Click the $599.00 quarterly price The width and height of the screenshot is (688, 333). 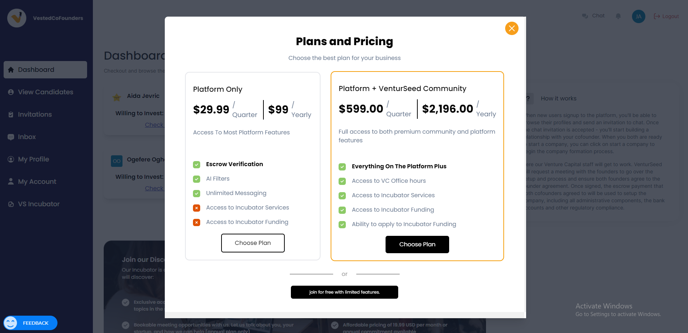[x=361, y=109]
